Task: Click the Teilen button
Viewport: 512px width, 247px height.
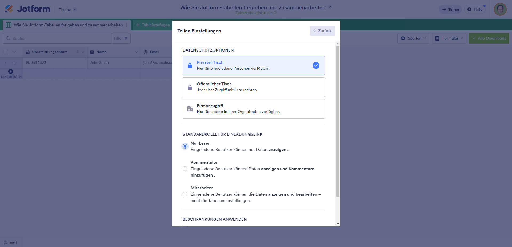Action: pyautogui.click(x=450, y=10)
